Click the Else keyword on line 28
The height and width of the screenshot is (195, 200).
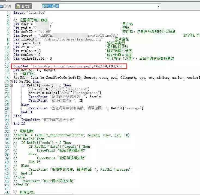click(x=17, y=116)
